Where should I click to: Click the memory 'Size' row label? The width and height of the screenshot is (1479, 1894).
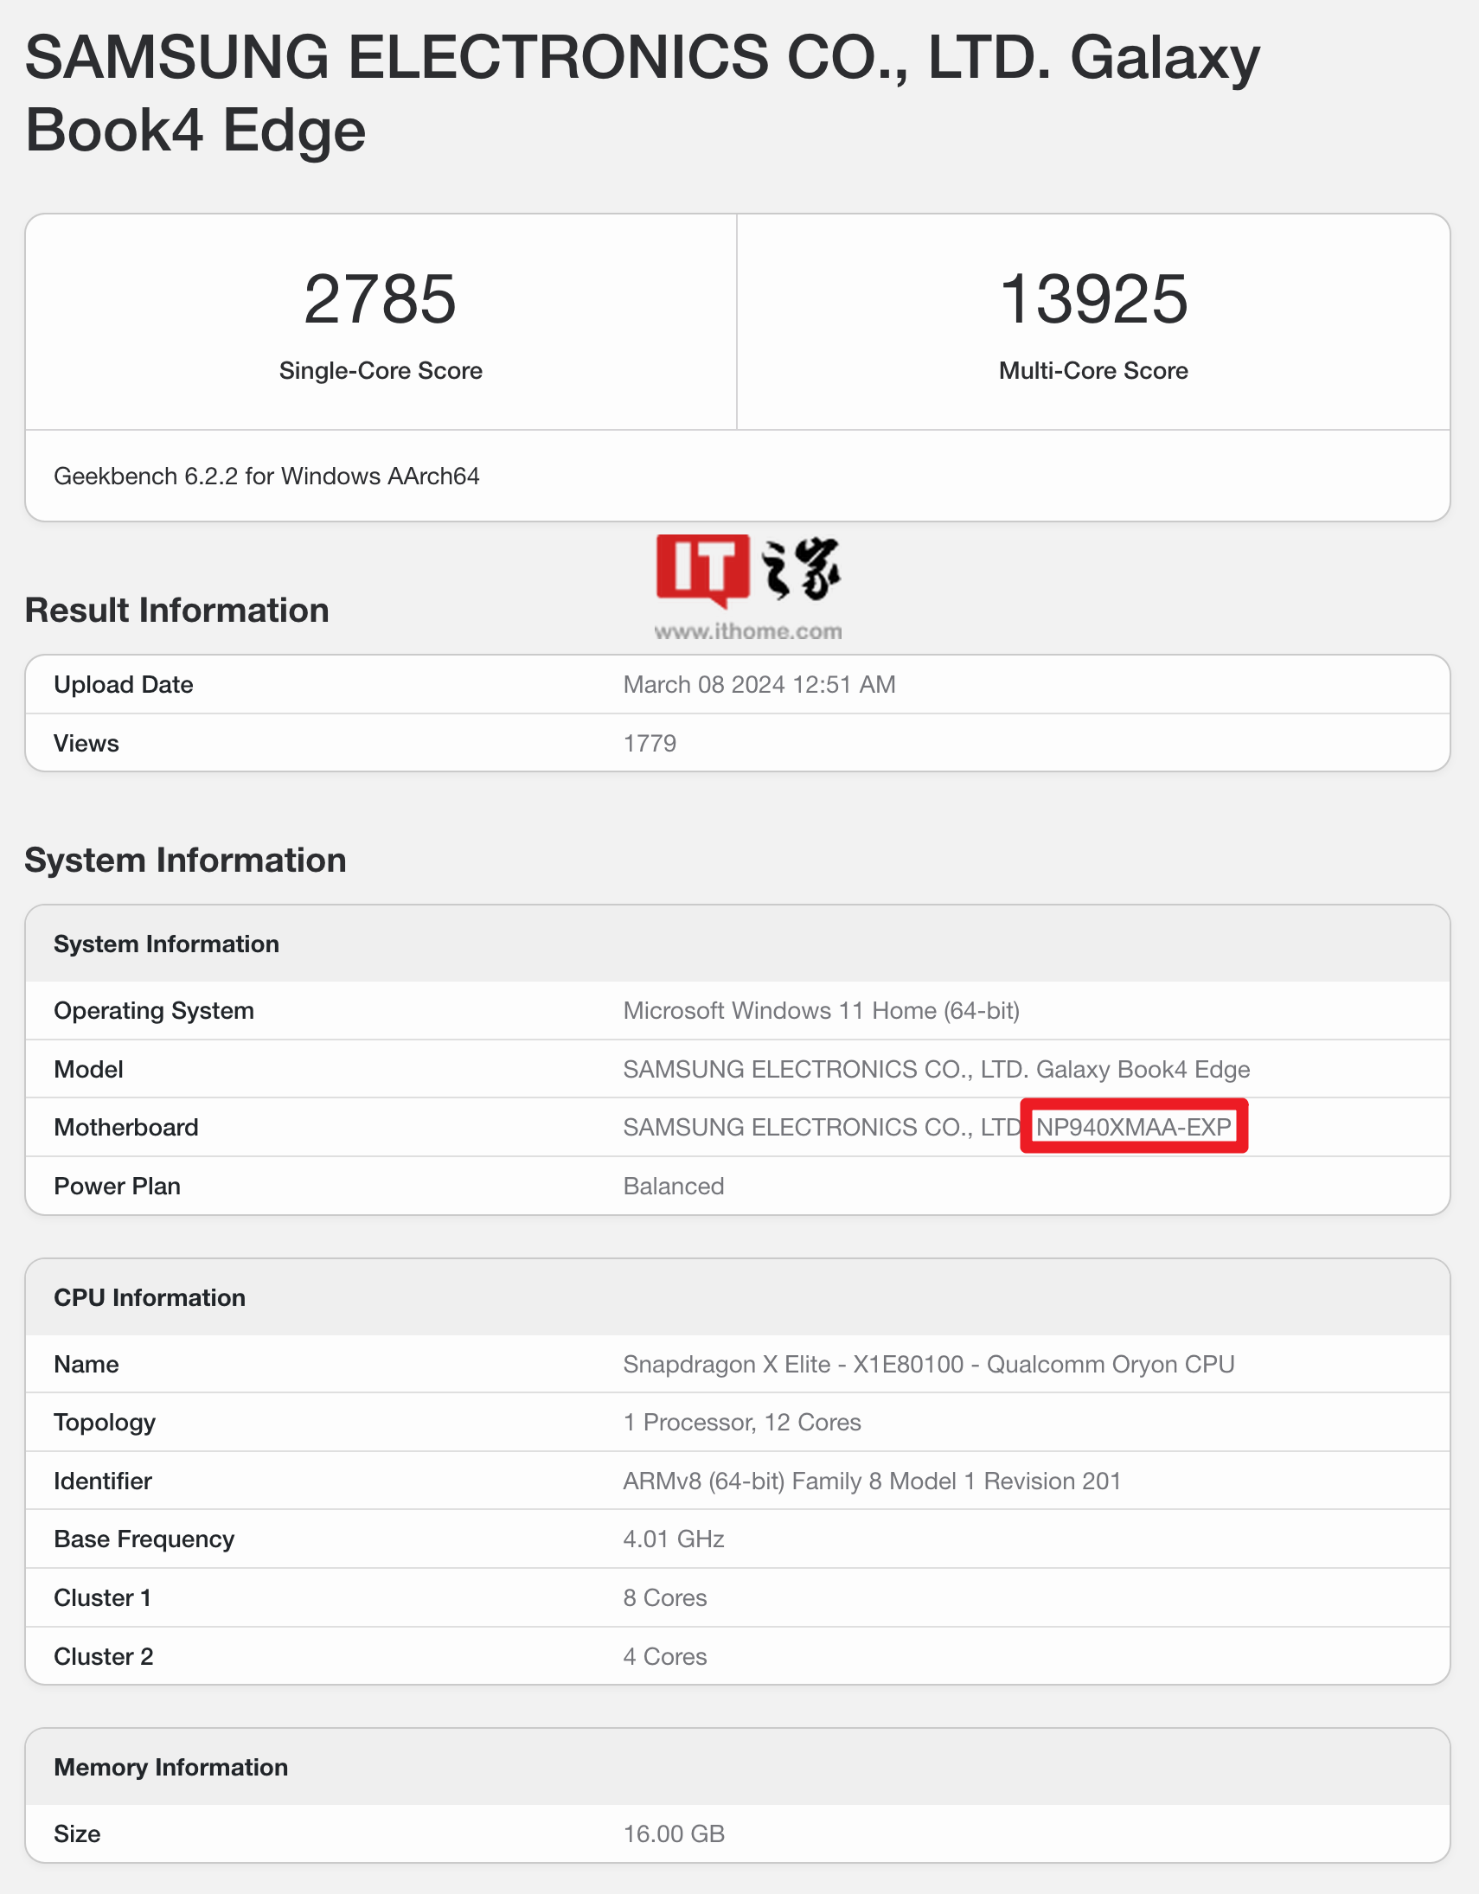coord(77,1834)
